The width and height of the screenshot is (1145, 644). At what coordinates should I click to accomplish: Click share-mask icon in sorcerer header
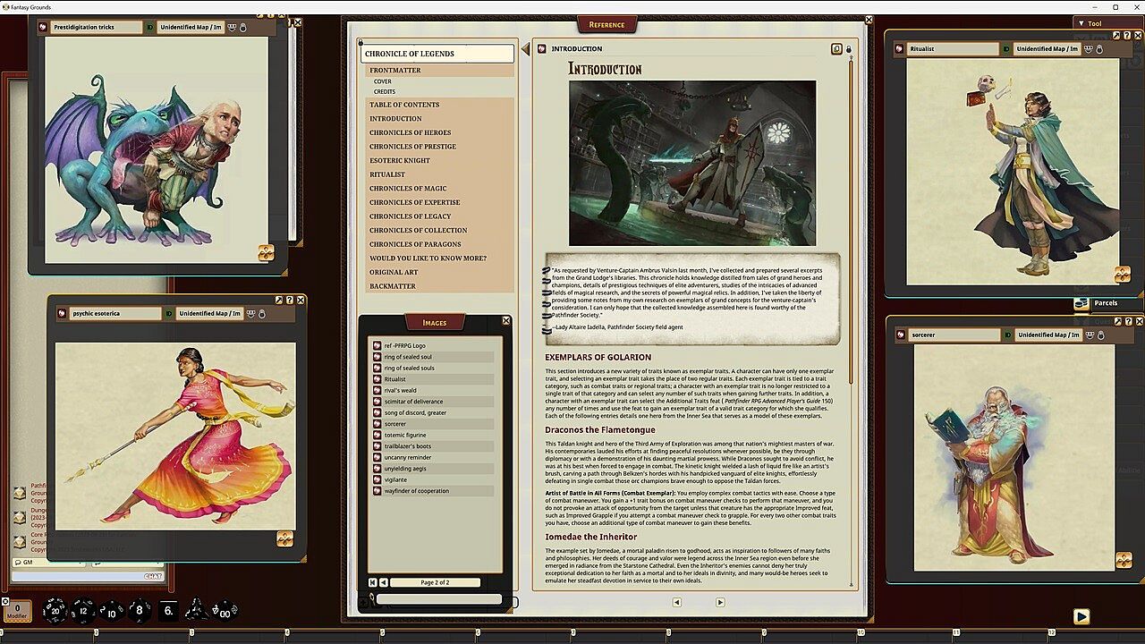(1091, 335)
